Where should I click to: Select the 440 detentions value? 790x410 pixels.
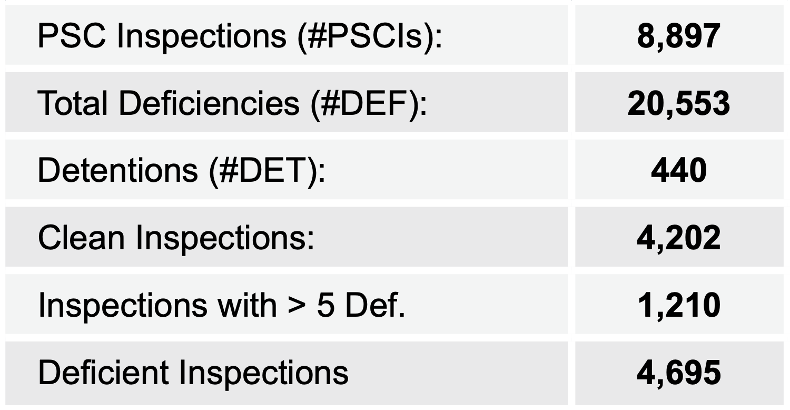coord(678,172)
